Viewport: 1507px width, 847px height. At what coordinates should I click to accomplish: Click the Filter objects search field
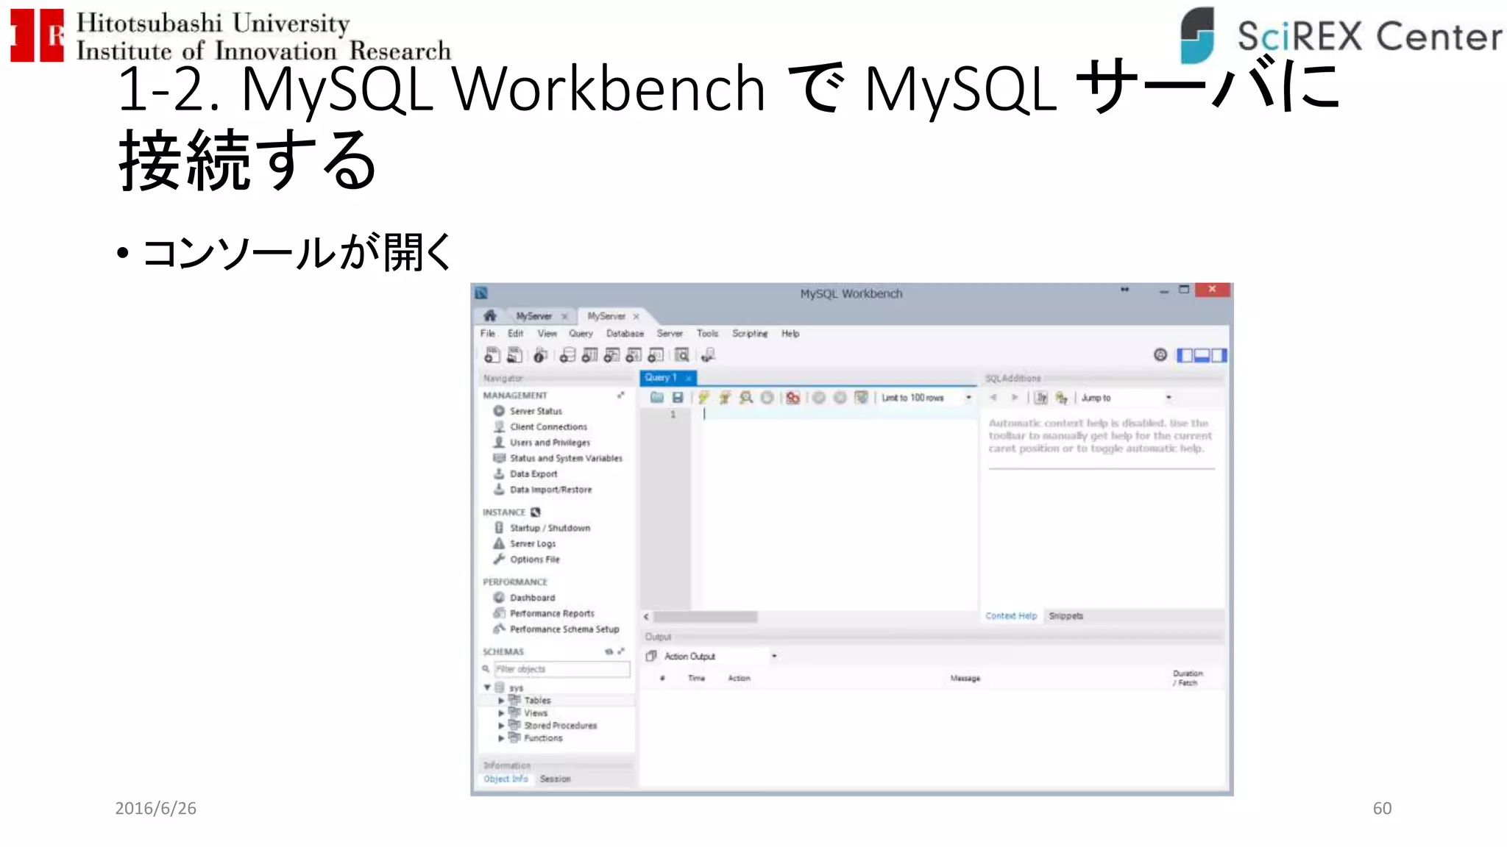point(562,669)
